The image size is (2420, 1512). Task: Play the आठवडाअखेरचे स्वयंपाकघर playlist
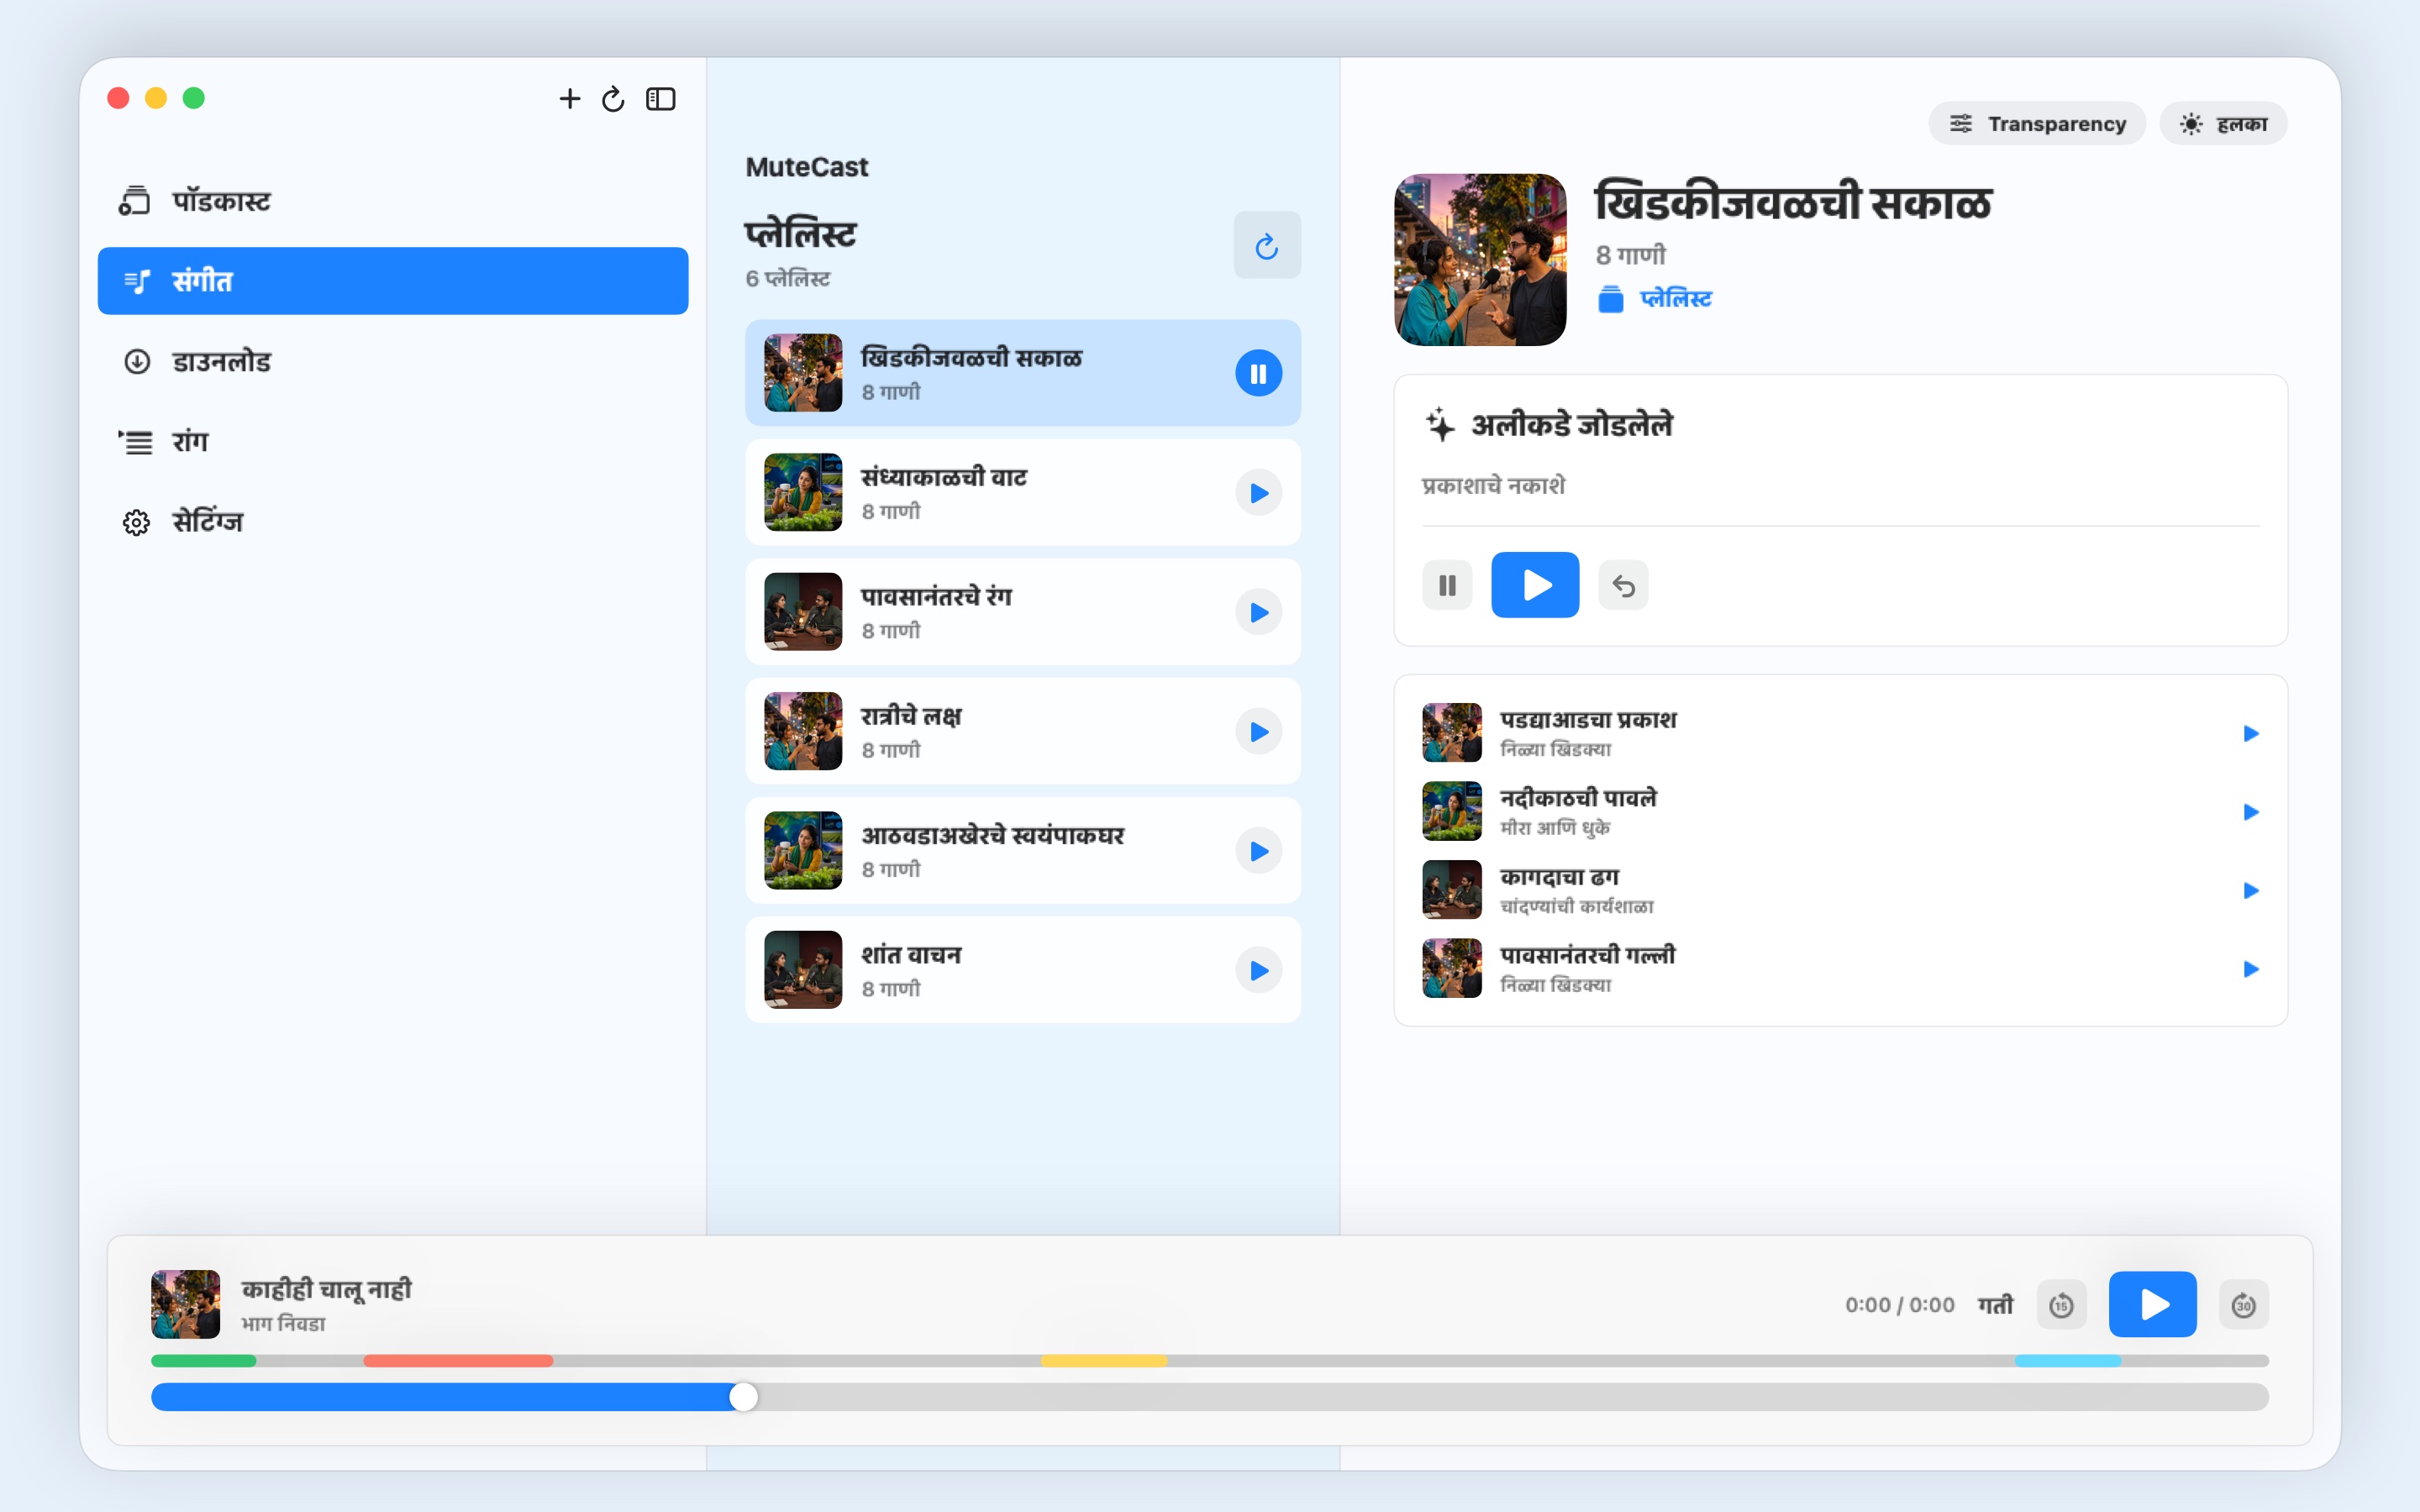click(x=1258, y=851)
